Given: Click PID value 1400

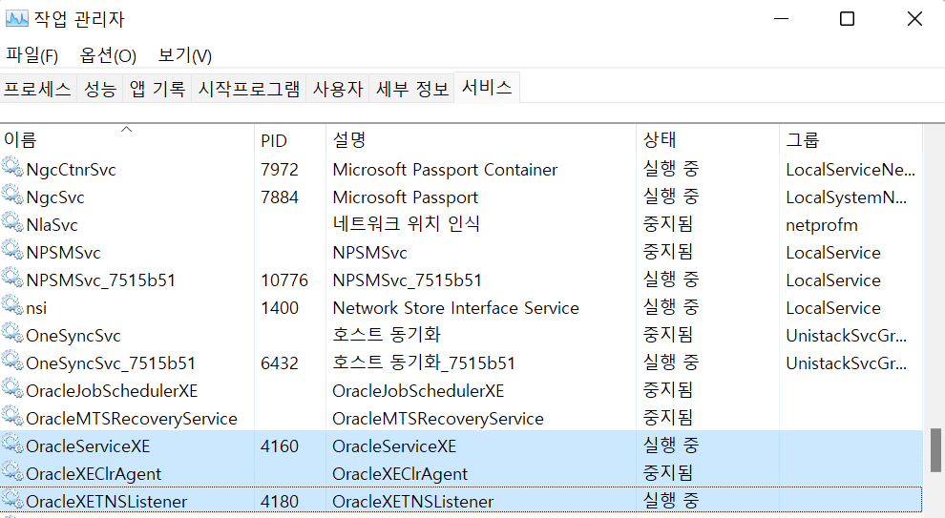Looking at the screenshot, I should click(280, 308).
